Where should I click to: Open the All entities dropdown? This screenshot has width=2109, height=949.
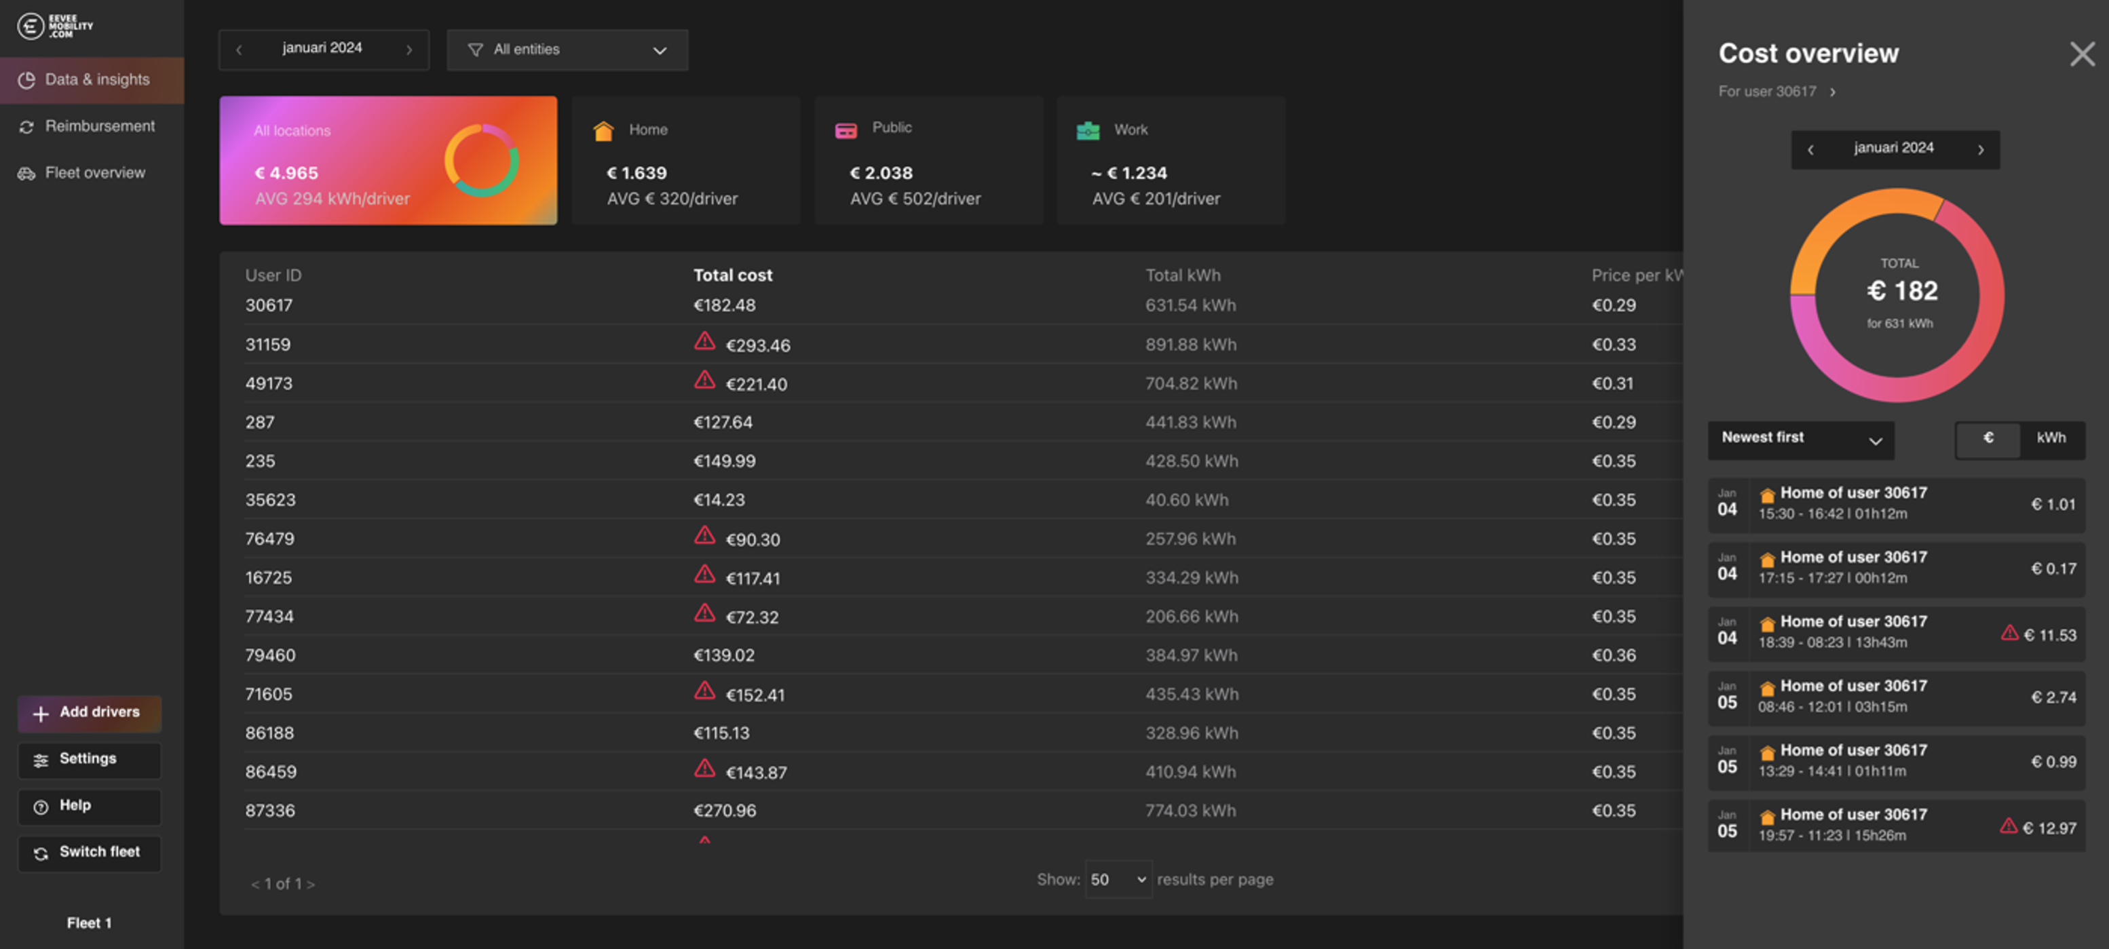567,50
